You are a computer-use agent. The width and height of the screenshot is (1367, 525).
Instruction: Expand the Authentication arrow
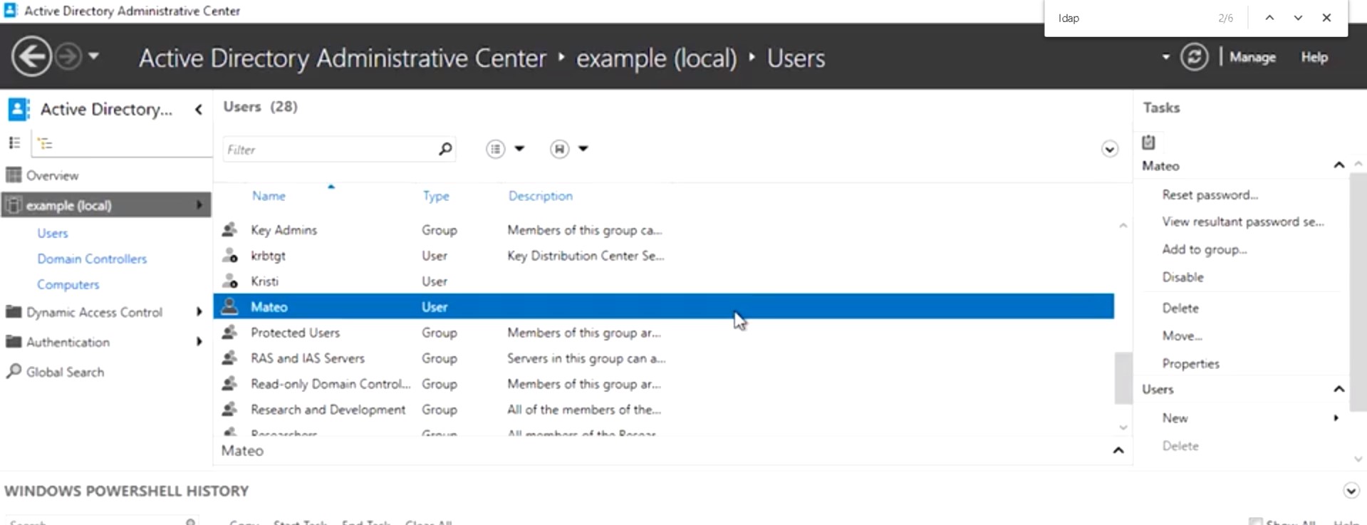(x=199, y=342)
